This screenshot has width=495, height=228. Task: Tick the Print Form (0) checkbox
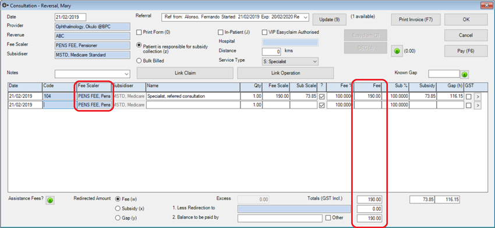click(139, 32)
